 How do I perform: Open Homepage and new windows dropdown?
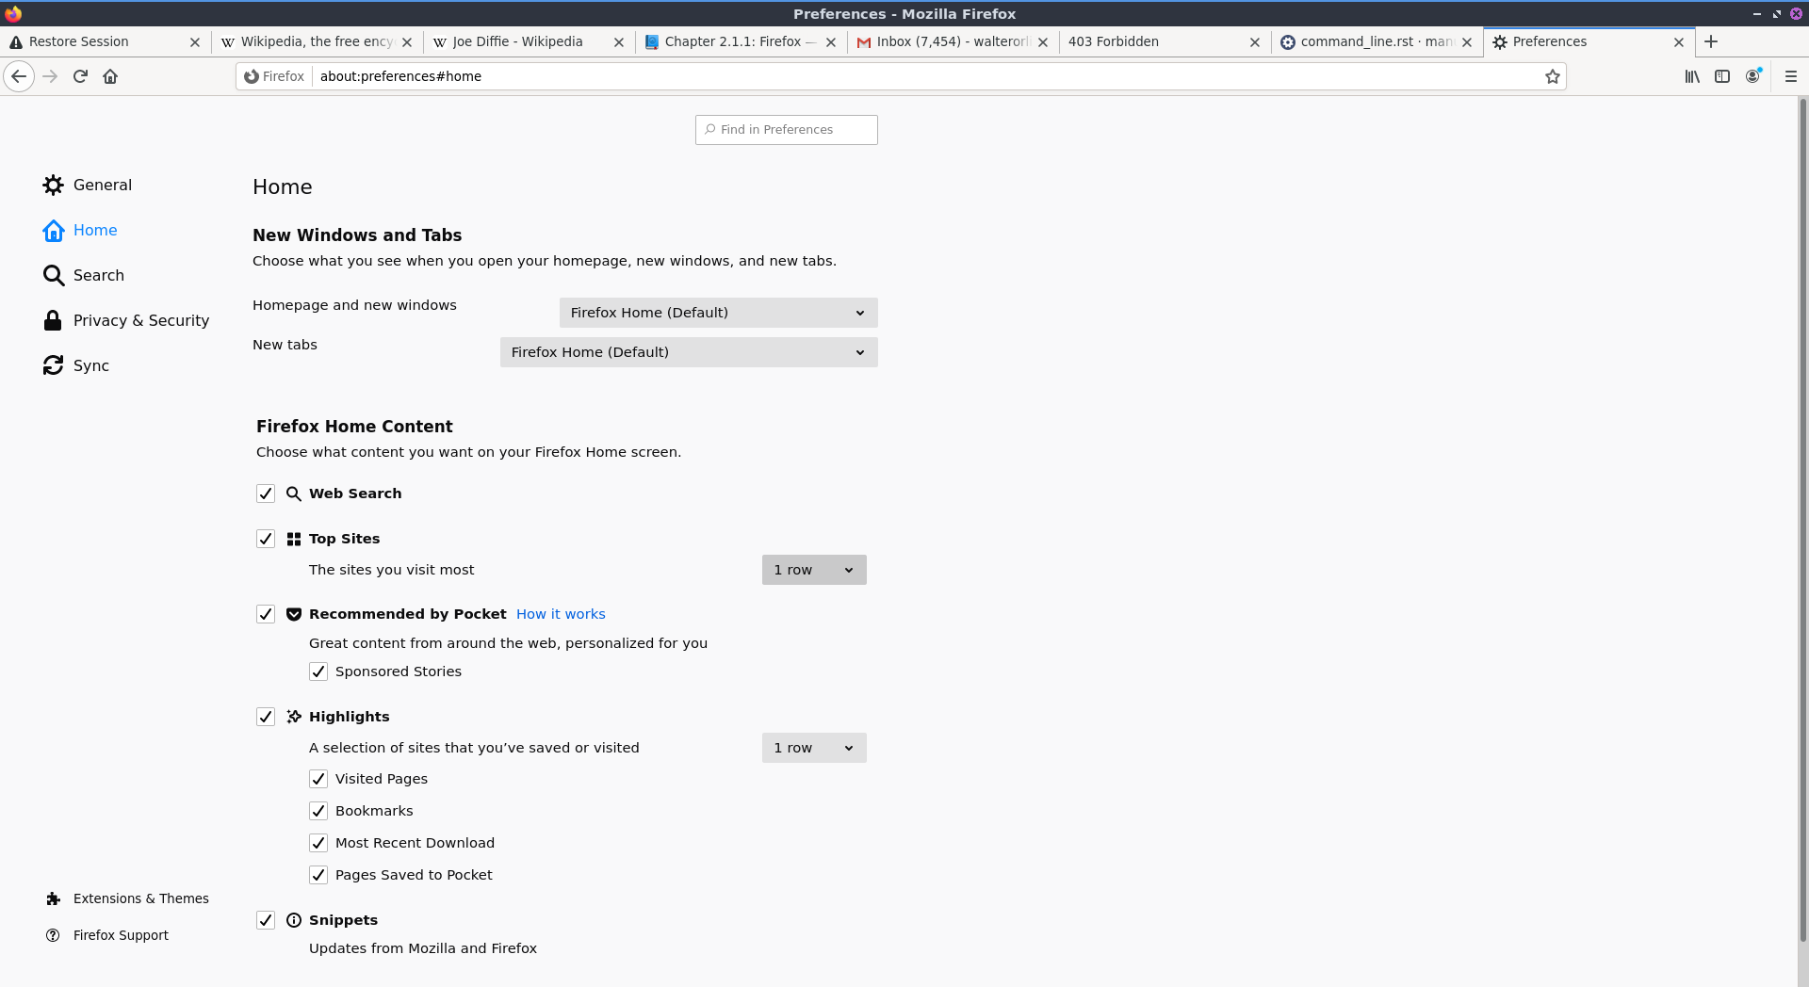point(718,313)
